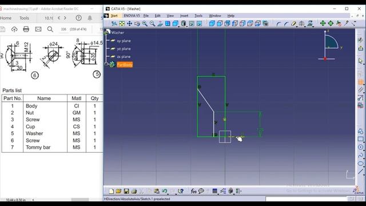Click the second green arrows icon

click(x=331, y=23)
